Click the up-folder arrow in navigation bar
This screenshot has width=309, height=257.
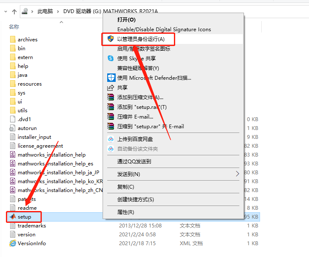pyautogui.click(x=14, y=12)
